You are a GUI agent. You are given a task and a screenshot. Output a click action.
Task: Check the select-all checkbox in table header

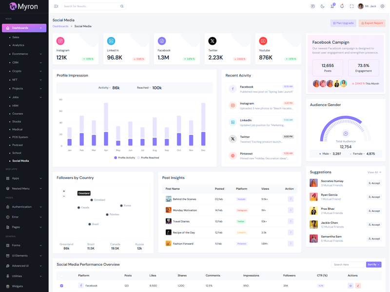pyautogui.click(x=61, y=275)
